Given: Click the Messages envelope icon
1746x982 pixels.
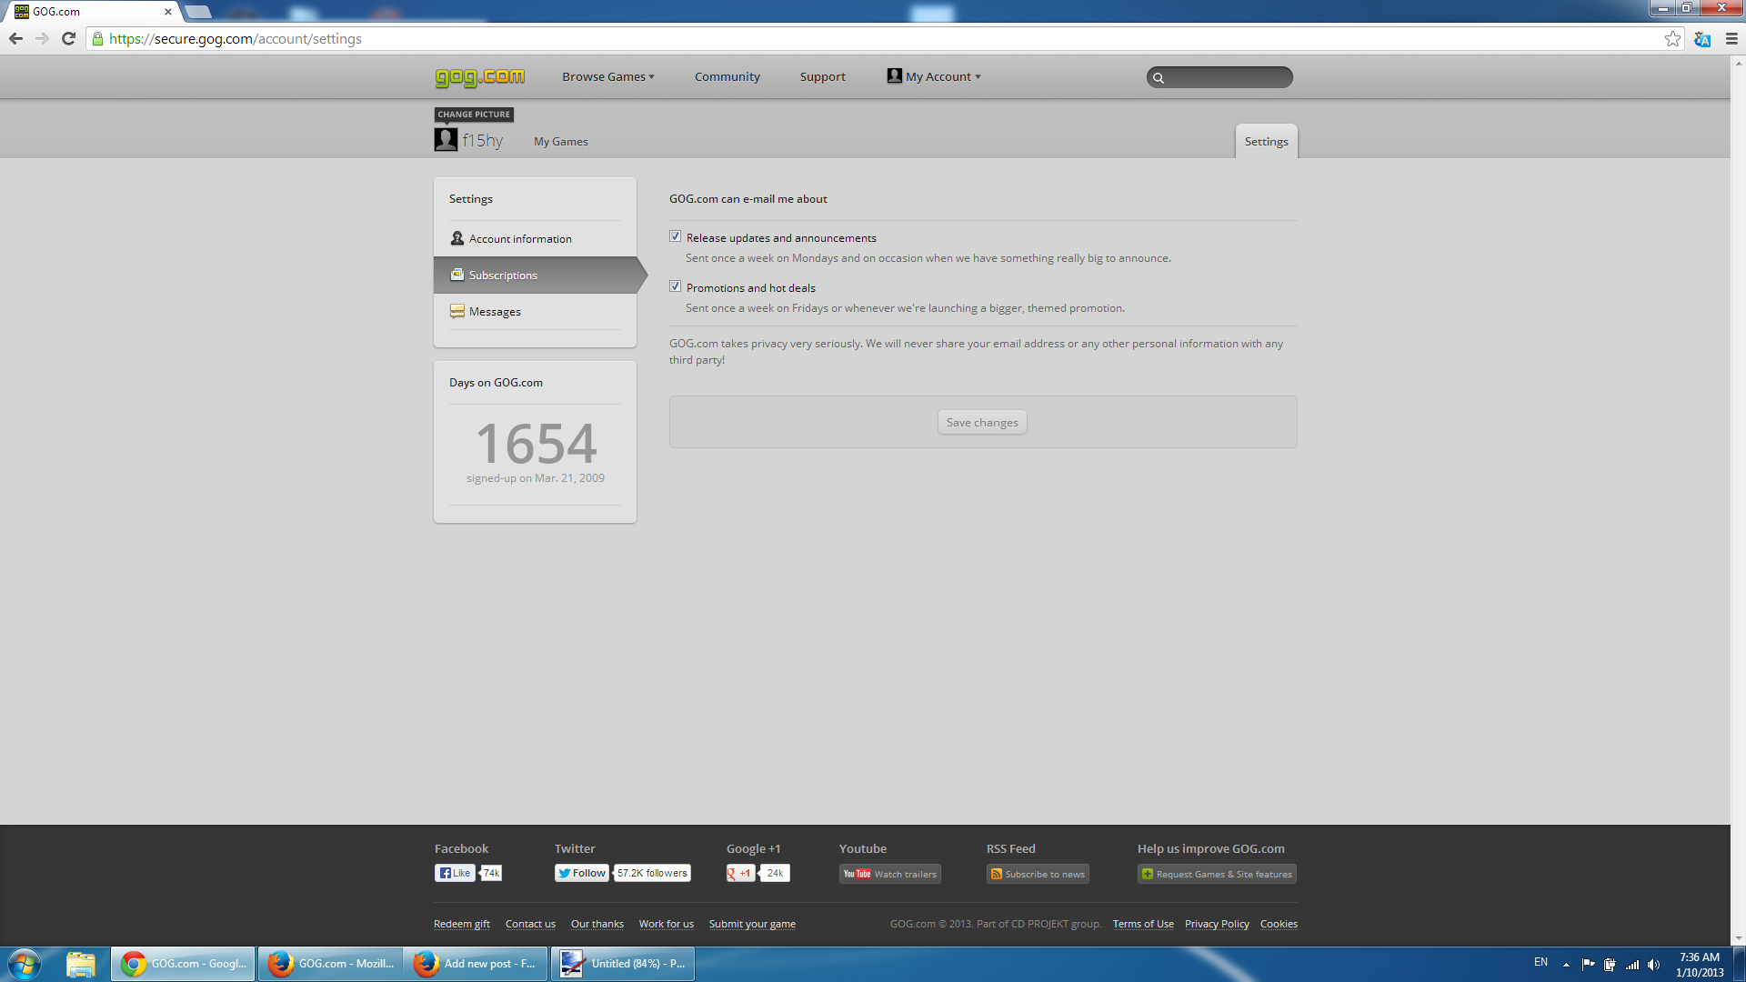Looking at the screenshot, I should (x=457, y=311).
